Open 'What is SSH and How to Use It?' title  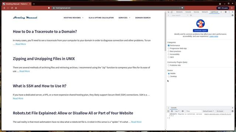39,86
